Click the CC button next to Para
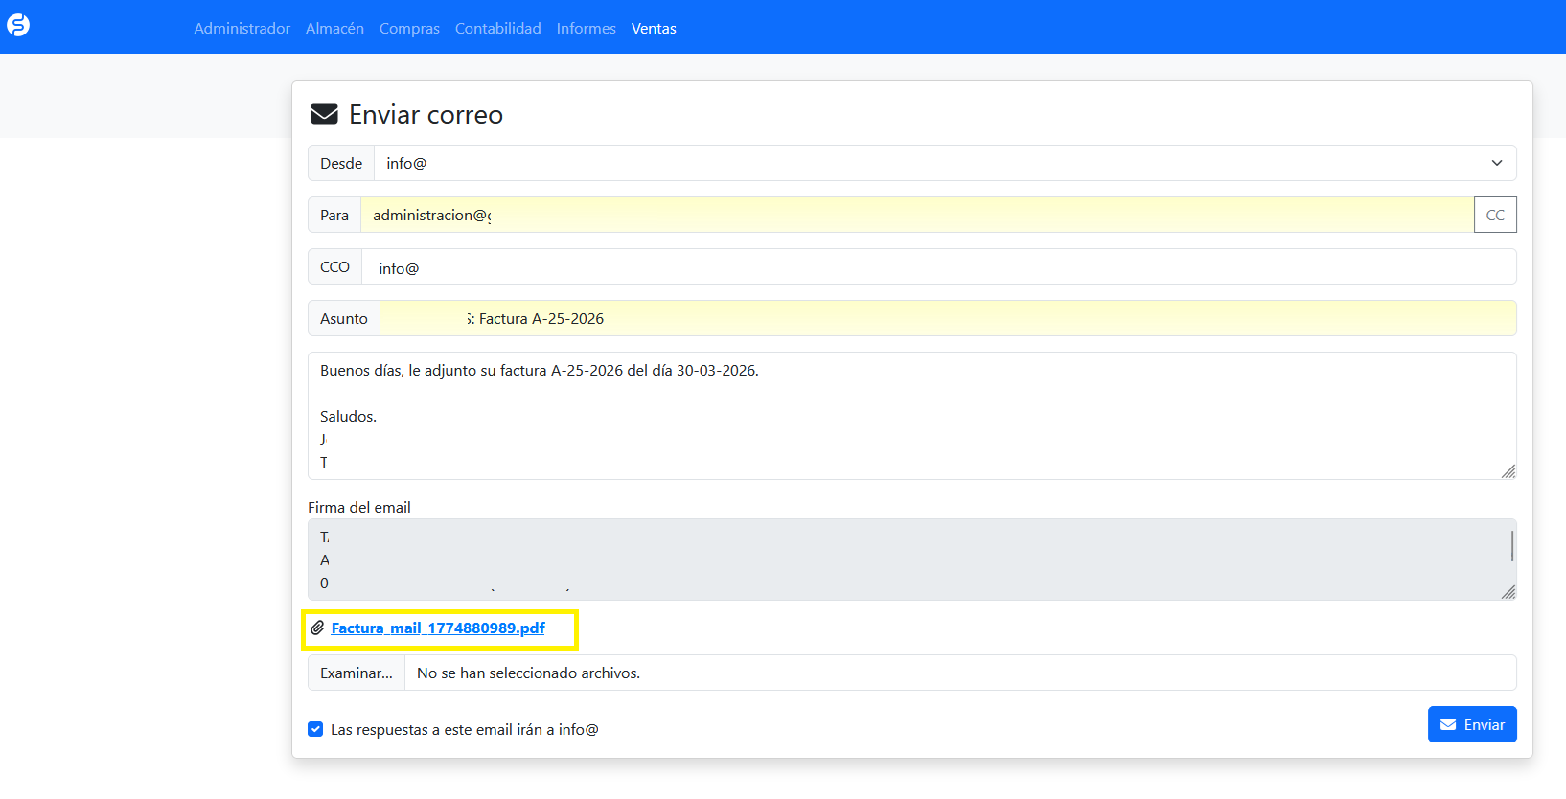The image size is (1566, 799). pyautogui.click(x=1494, y=216)
